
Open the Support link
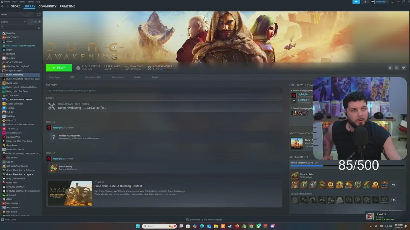coord(155,77)
